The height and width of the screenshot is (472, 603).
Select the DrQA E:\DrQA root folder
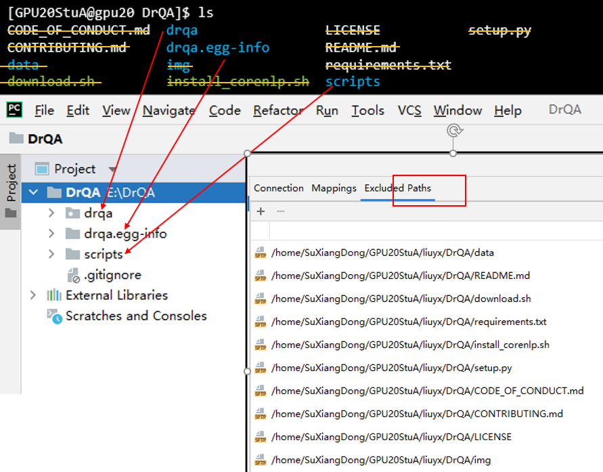(x=134, y=192)
